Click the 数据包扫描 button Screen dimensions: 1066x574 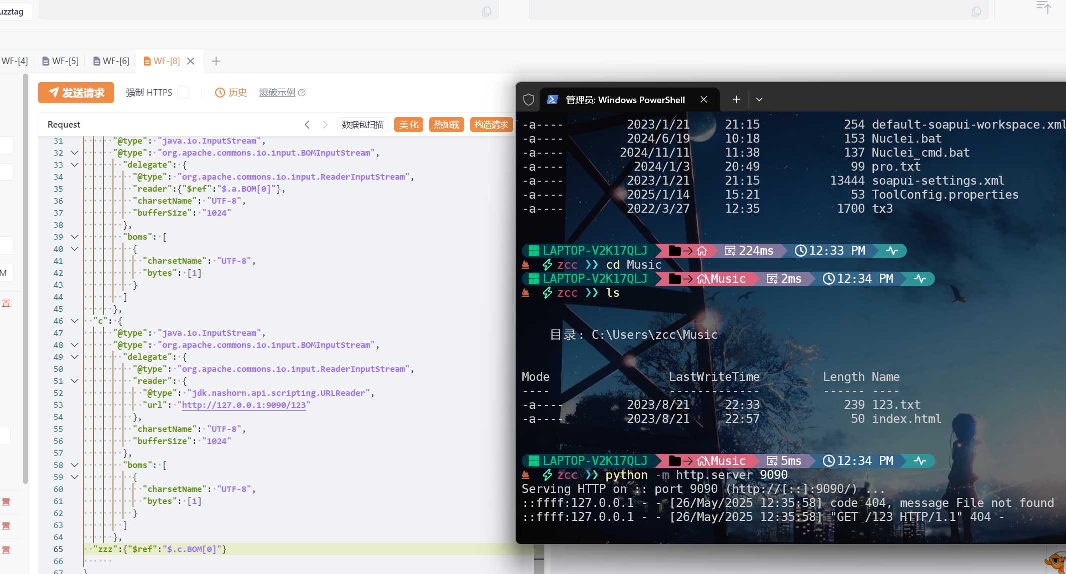[x=363, y=125]
